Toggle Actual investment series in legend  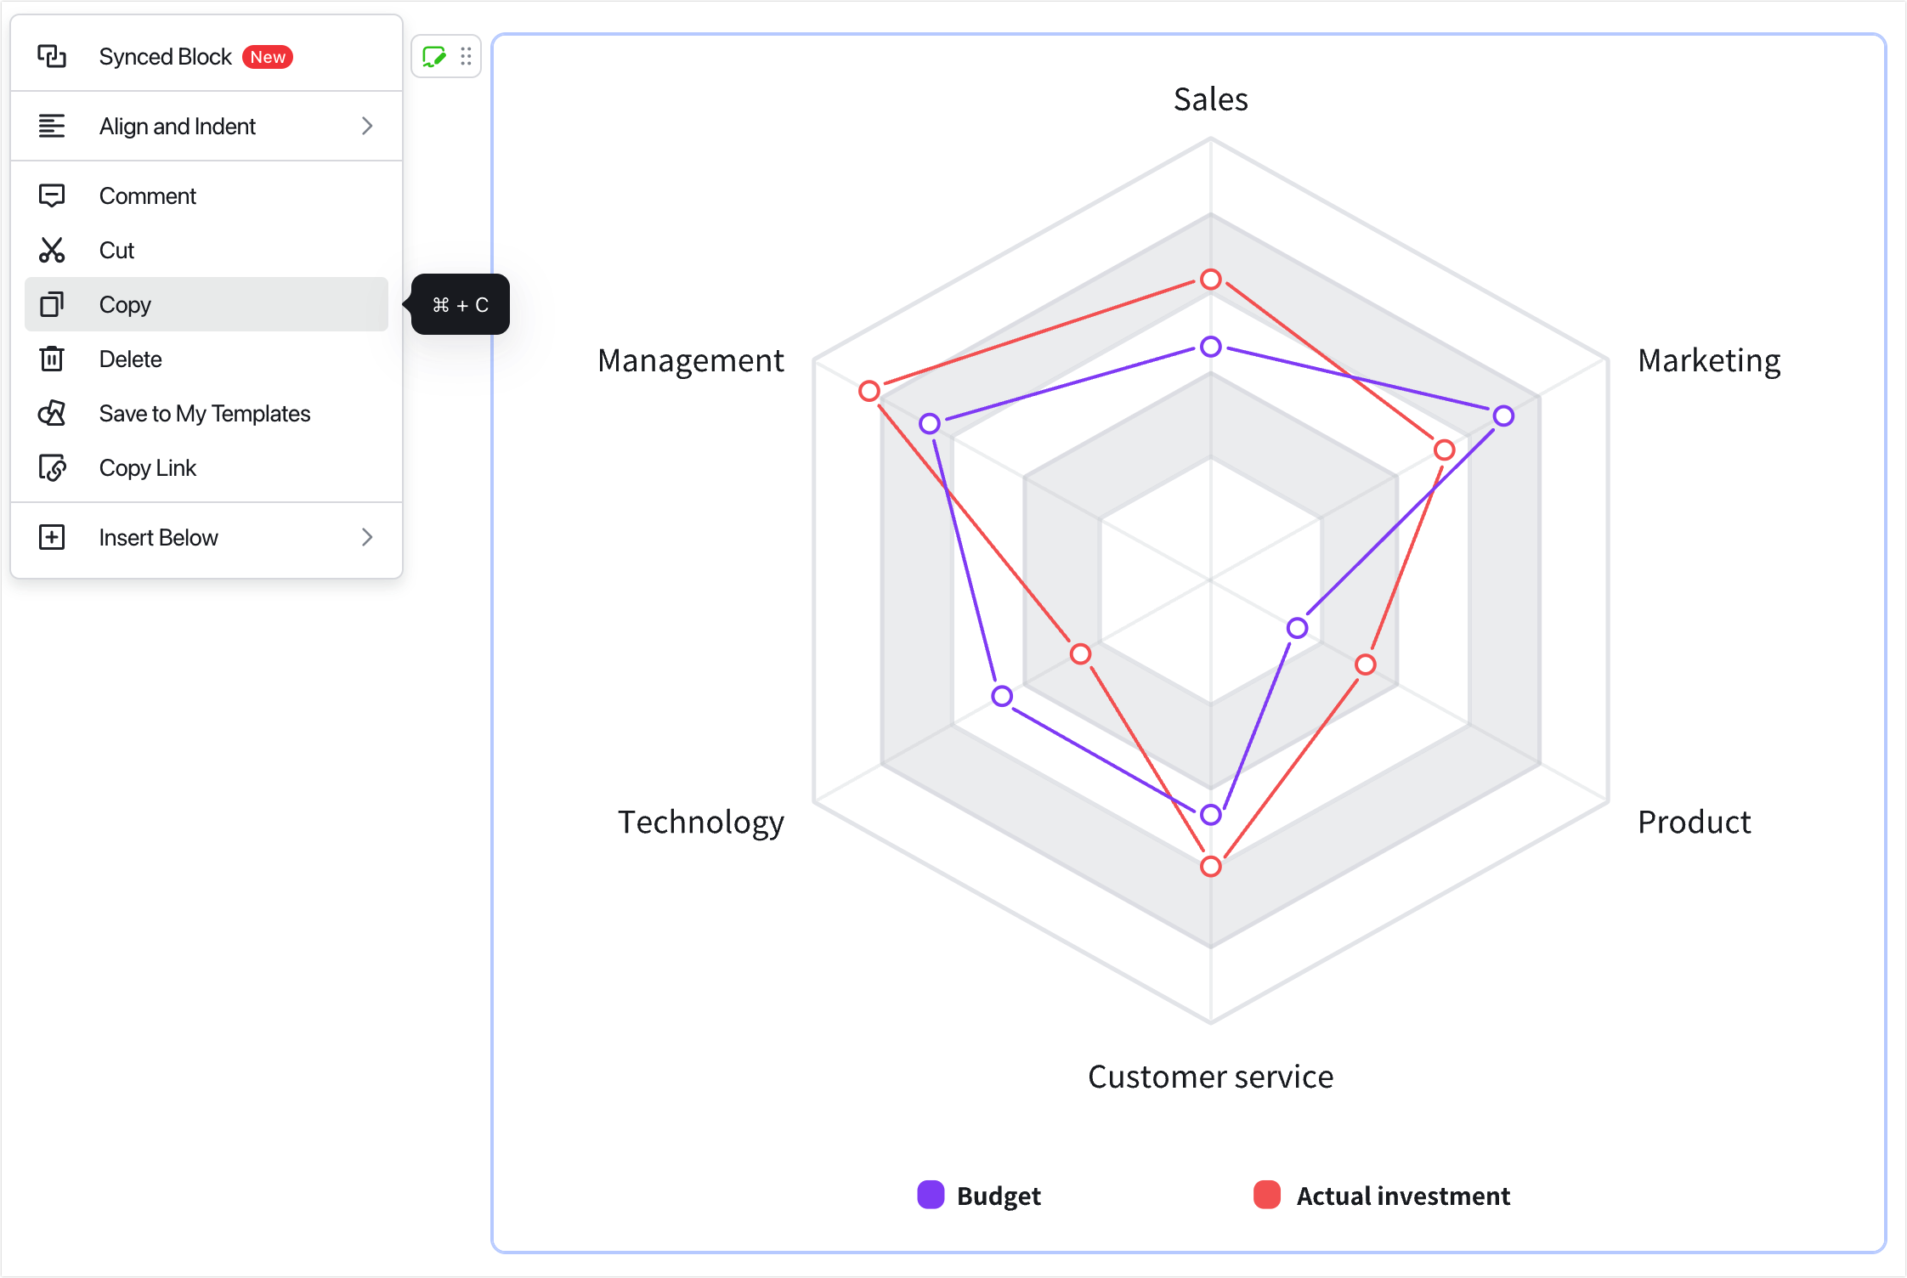[x=1382, y=1195]
